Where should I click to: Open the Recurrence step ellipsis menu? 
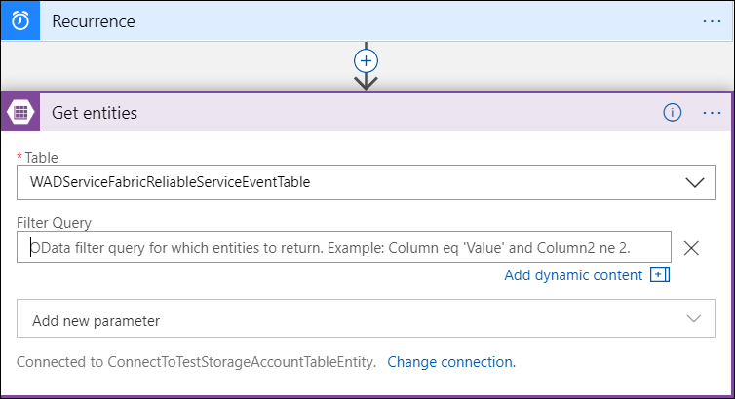click(x=712, y=21)
